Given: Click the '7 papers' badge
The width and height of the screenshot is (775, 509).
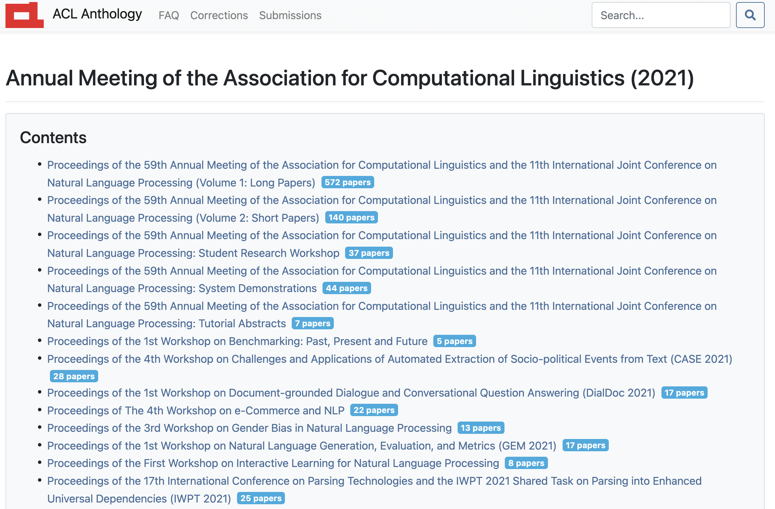Looking at the screenshot, I should coord(313,324).
